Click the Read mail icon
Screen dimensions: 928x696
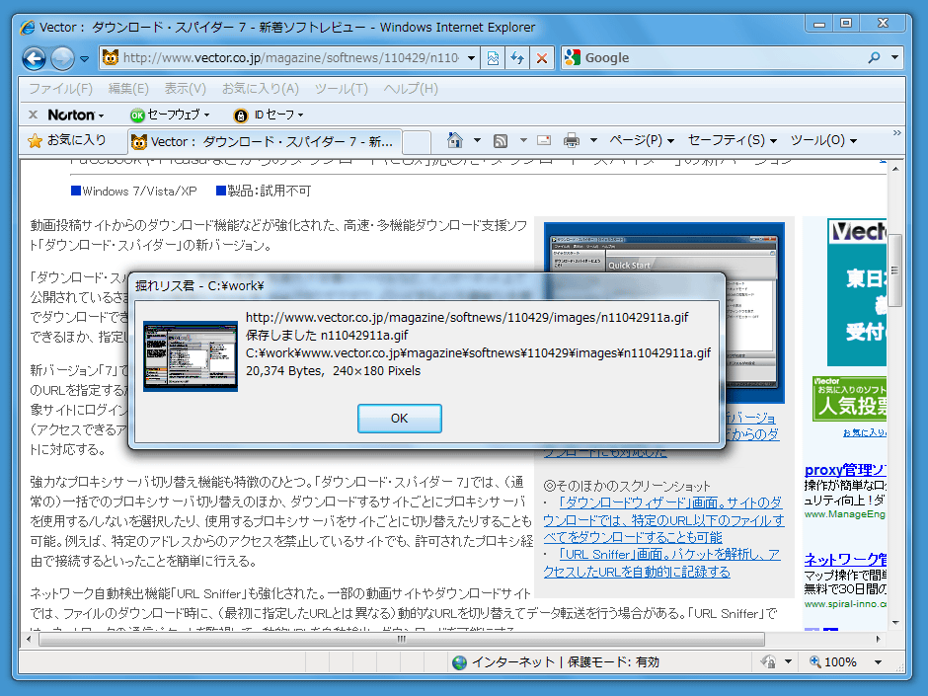tap(543, 140)
